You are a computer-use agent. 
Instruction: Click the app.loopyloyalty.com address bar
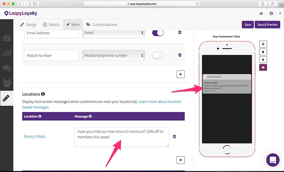(x=142, y=4)
